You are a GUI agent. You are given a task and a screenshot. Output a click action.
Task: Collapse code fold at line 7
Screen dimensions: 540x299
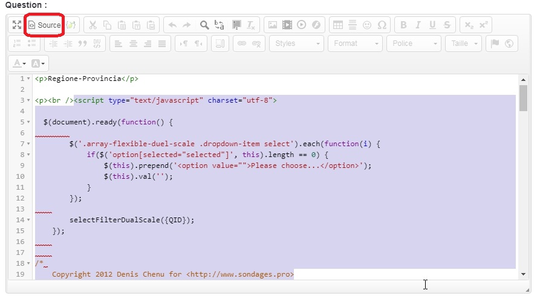coord(28,144)
